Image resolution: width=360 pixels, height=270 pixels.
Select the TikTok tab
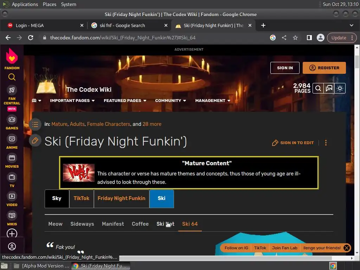pos(82,199)
